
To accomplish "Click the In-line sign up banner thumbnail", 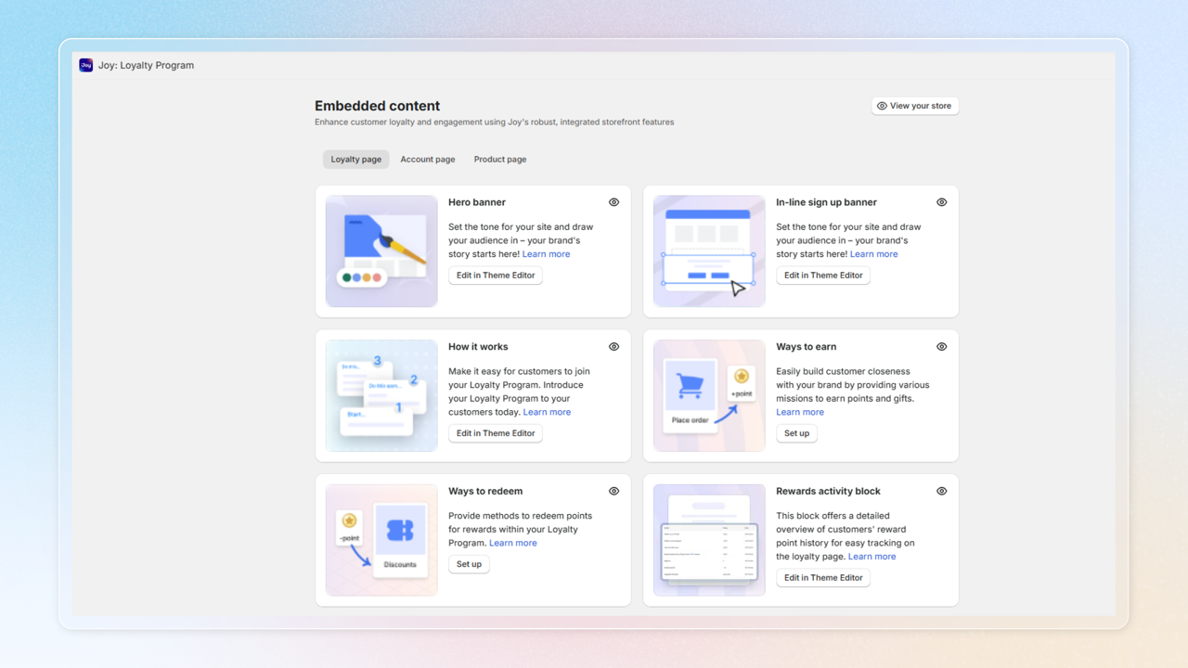I will pyautogui.click(x=709, y=251).
